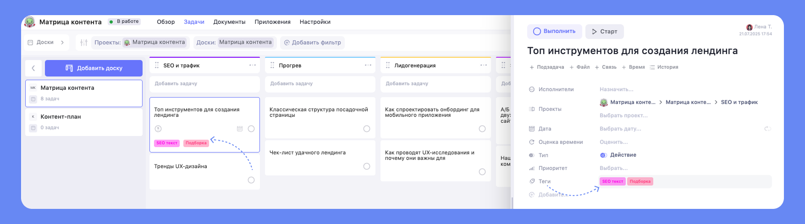The height and width of the screenshot is (224, 805).
Task: Click Лена Т. author avatar
Action: (750, 27)
